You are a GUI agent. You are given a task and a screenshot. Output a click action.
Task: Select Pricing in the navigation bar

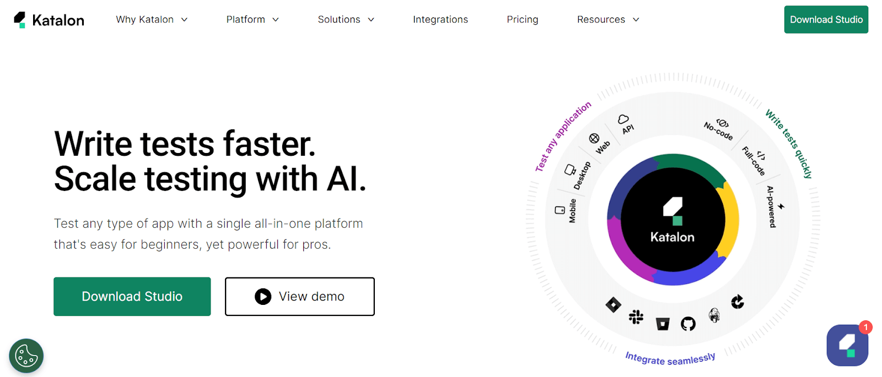[x=522, y=19]
